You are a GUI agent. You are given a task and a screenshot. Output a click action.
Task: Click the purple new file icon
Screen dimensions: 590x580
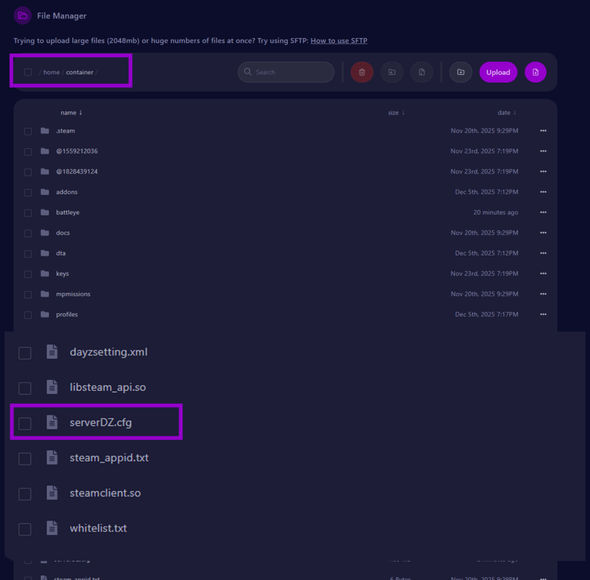535,72
